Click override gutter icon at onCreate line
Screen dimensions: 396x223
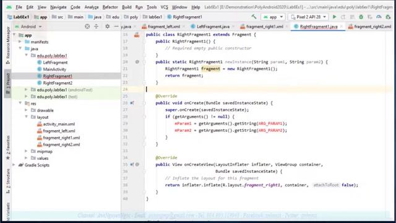point(132,103)
